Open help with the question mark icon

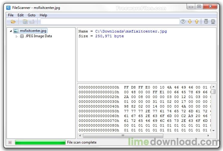[183, 21]
